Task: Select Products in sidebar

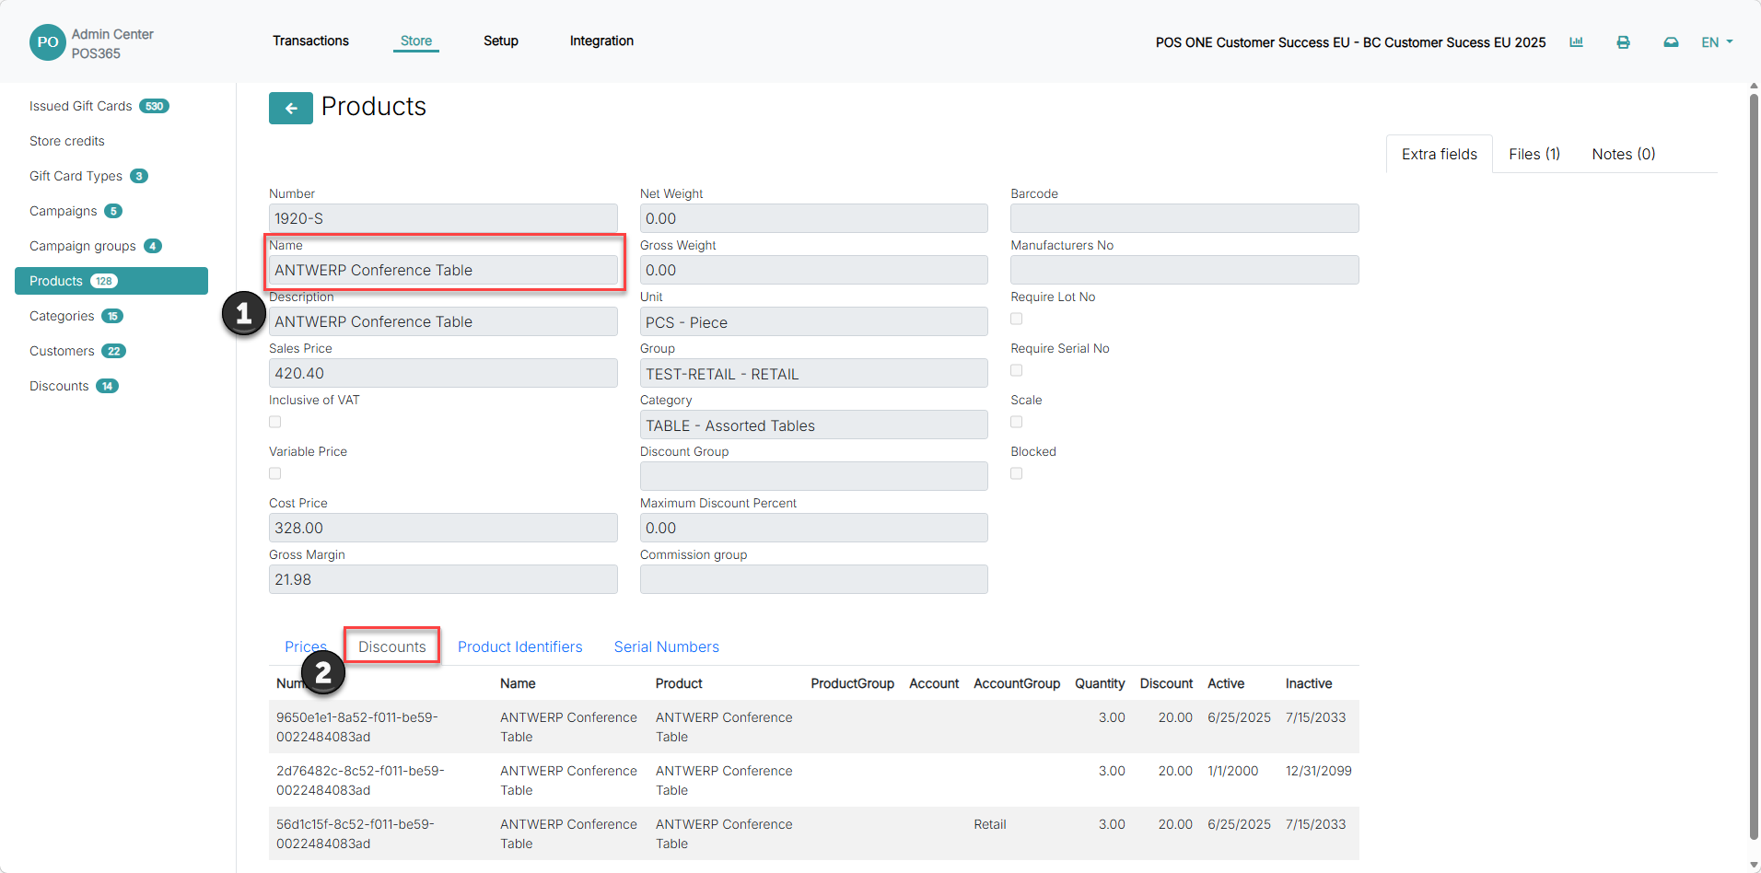Action: 111,281
